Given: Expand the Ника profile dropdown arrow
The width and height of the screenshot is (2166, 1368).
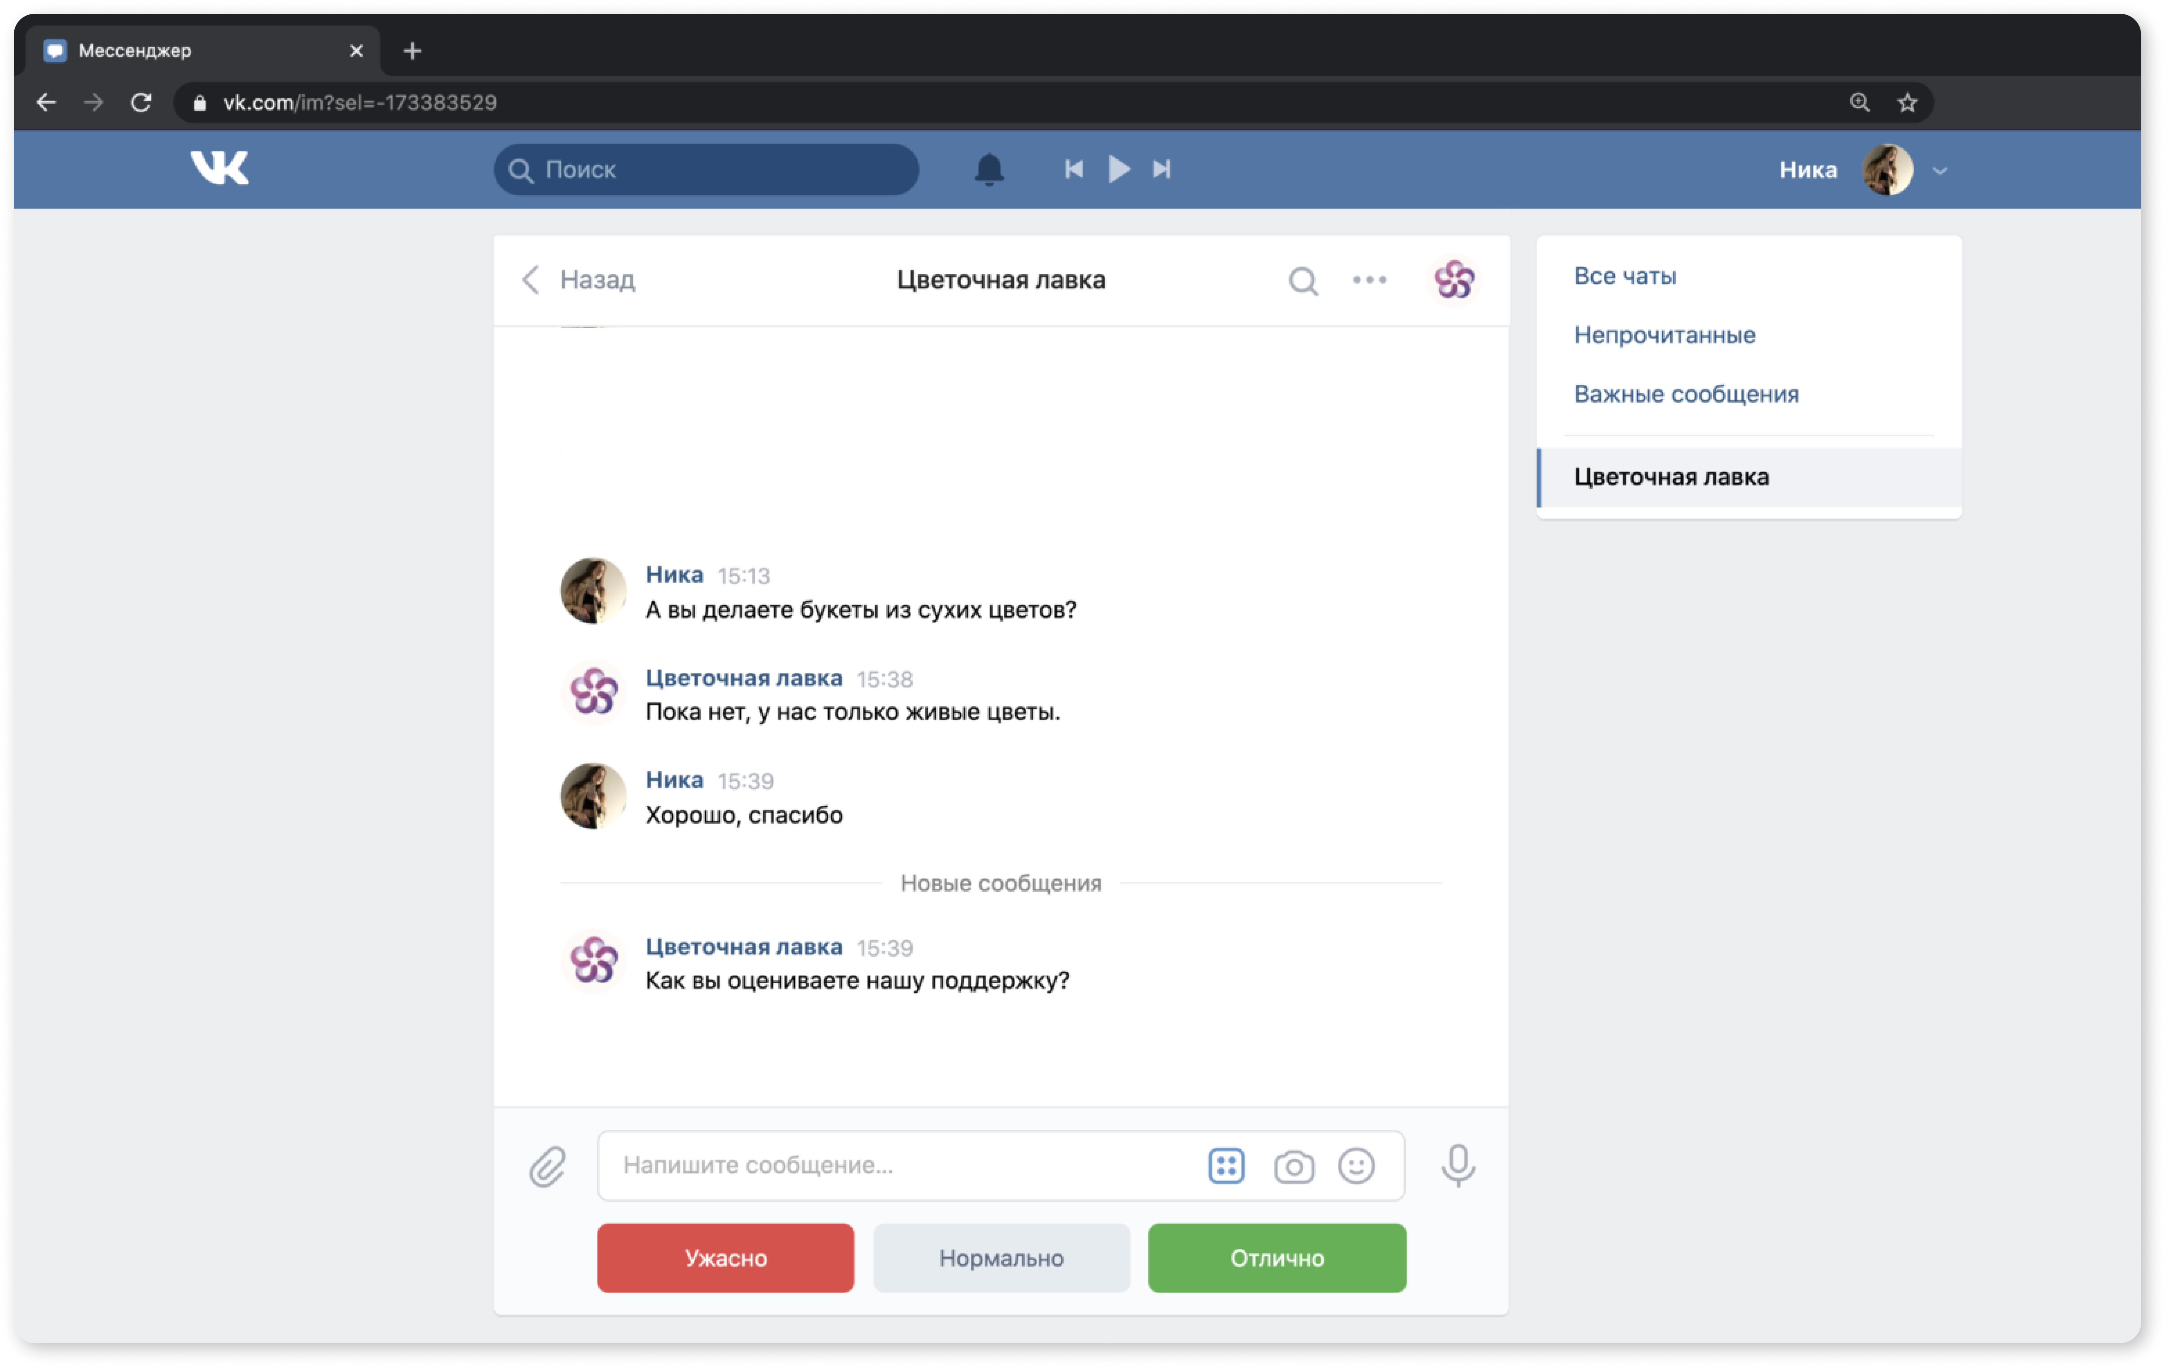Looking at the screenshot, I should point(1940,171).
